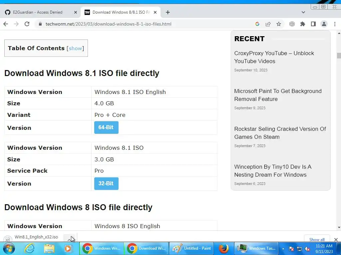This screenshot has width=341, height=255.
Task: Click the 'Pro + Core' variant value
Action: 110,115
